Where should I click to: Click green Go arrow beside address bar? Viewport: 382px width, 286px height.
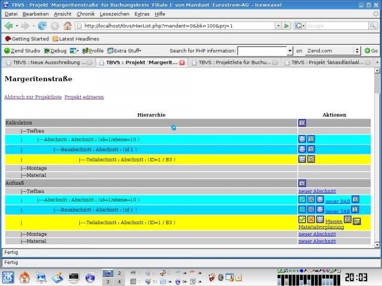tap(286, 26)
